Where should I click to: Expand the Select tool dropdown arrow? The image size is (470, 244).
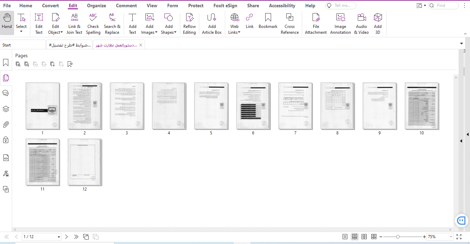(21, 32)
